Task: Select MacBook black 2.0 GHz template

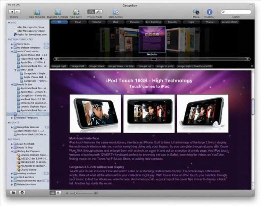Action: pos(32,99)
